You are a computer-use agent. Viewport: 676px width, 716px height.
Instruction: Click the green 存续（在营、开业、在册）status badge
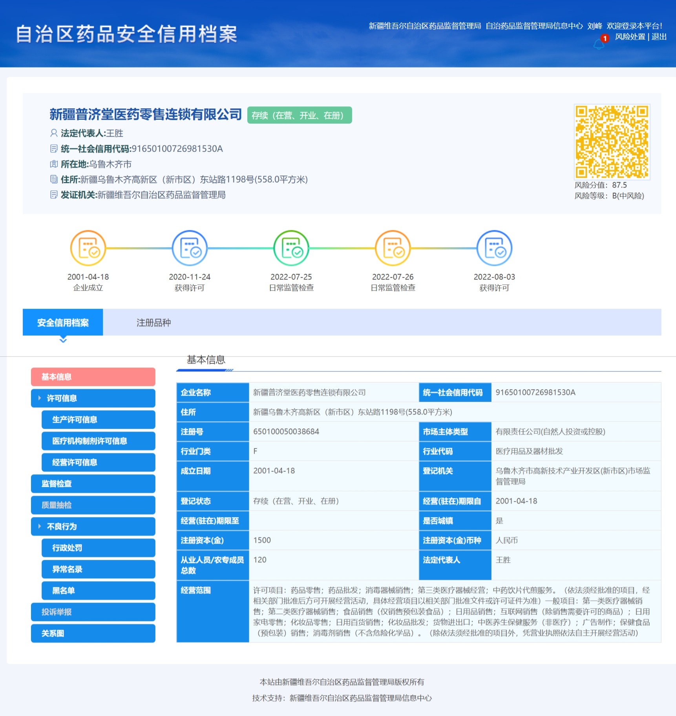(x=300, y=115)
